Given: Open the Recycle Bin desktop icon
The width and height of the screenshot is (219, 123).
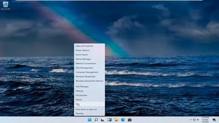Looking at the screenshot, I should click(5, 6).
